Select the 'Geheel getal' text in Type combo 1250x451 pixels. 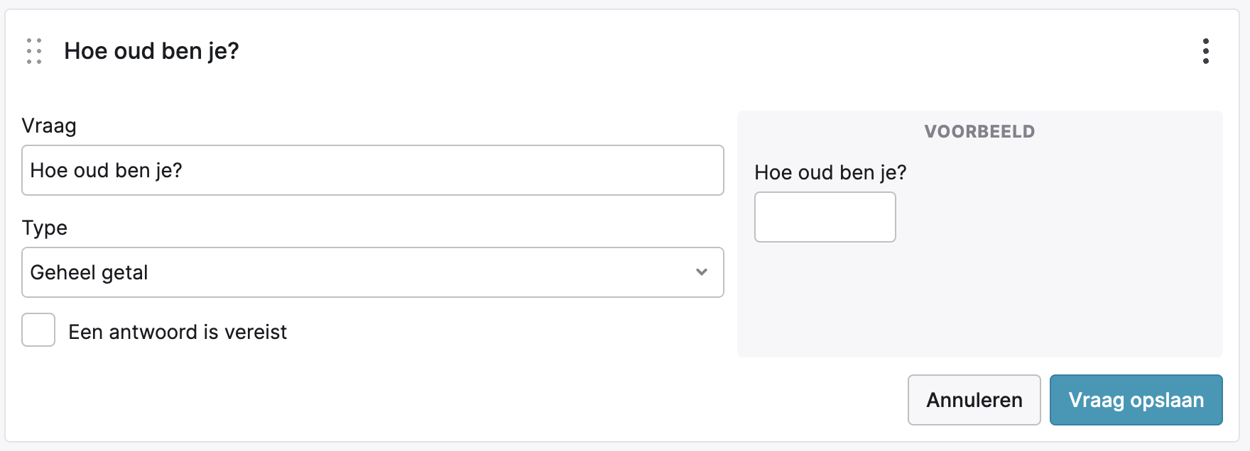(x=89, y=272)
